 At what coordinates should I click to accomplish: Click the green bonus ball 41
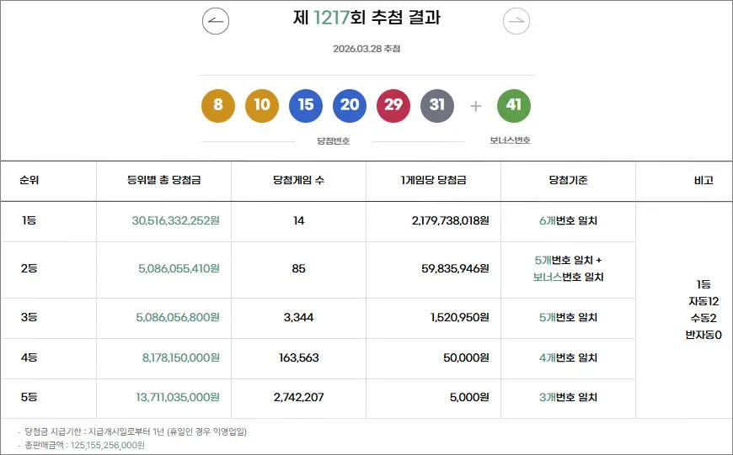coord(514,105)
